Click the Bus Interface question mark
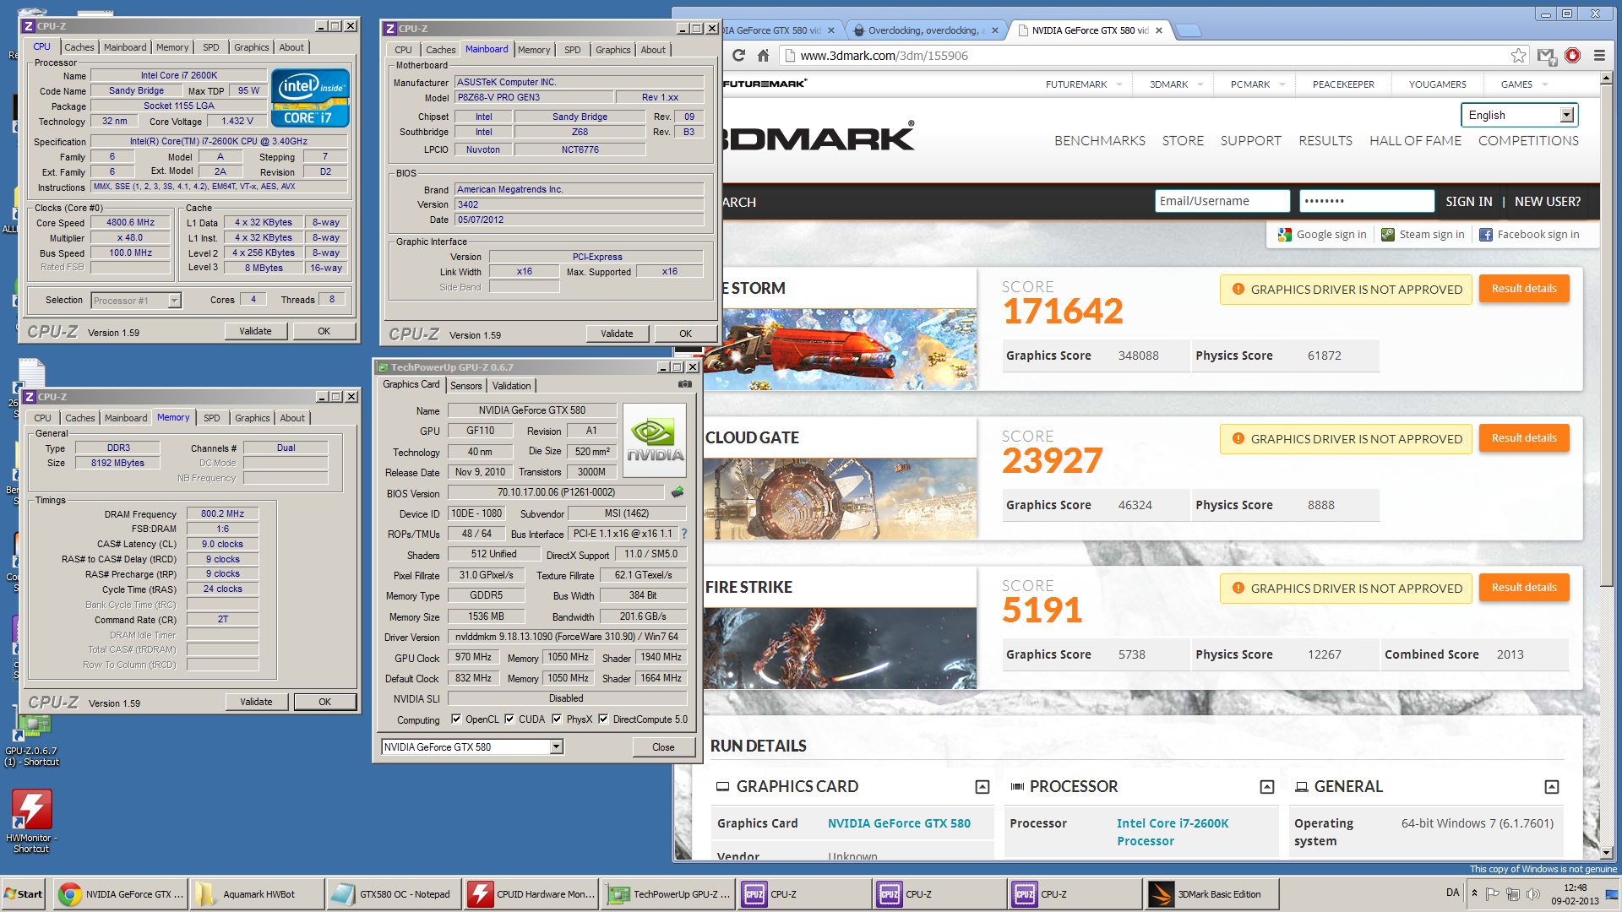Screen dimensions: 1622x912 pyautogui.click(x=684, y=534)
